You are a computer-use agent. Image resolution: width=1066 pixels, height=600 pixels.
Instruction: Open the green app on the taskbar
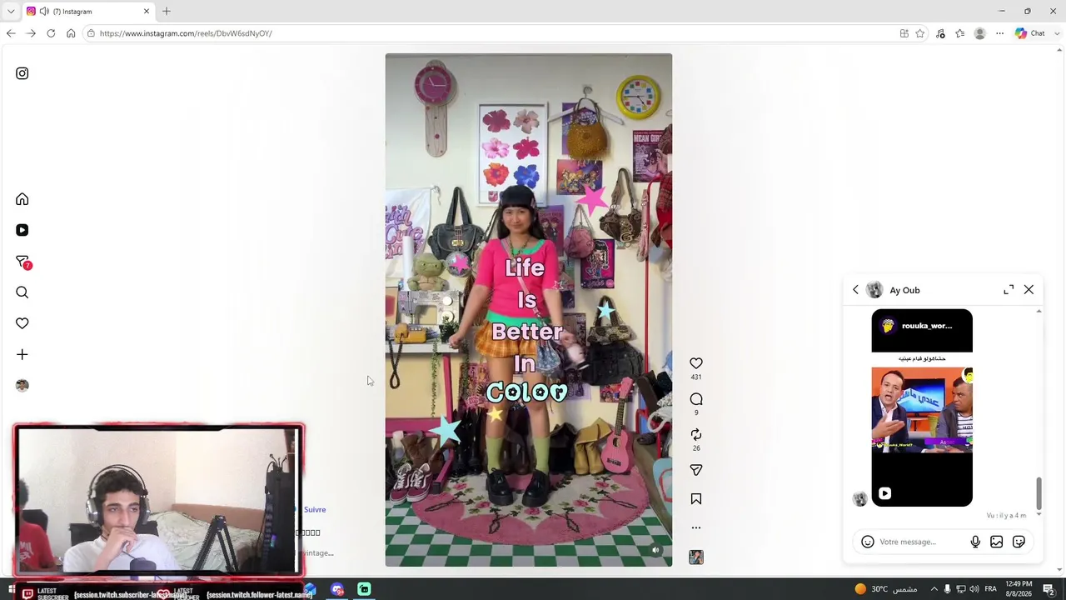[x=364, y=589]
